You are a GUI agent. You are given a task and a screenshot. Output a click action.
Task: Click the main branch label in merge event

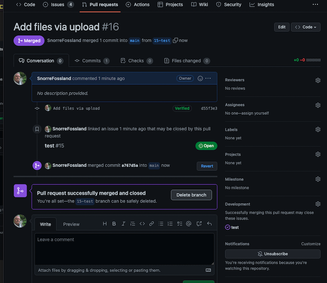(x=154, y=166)
